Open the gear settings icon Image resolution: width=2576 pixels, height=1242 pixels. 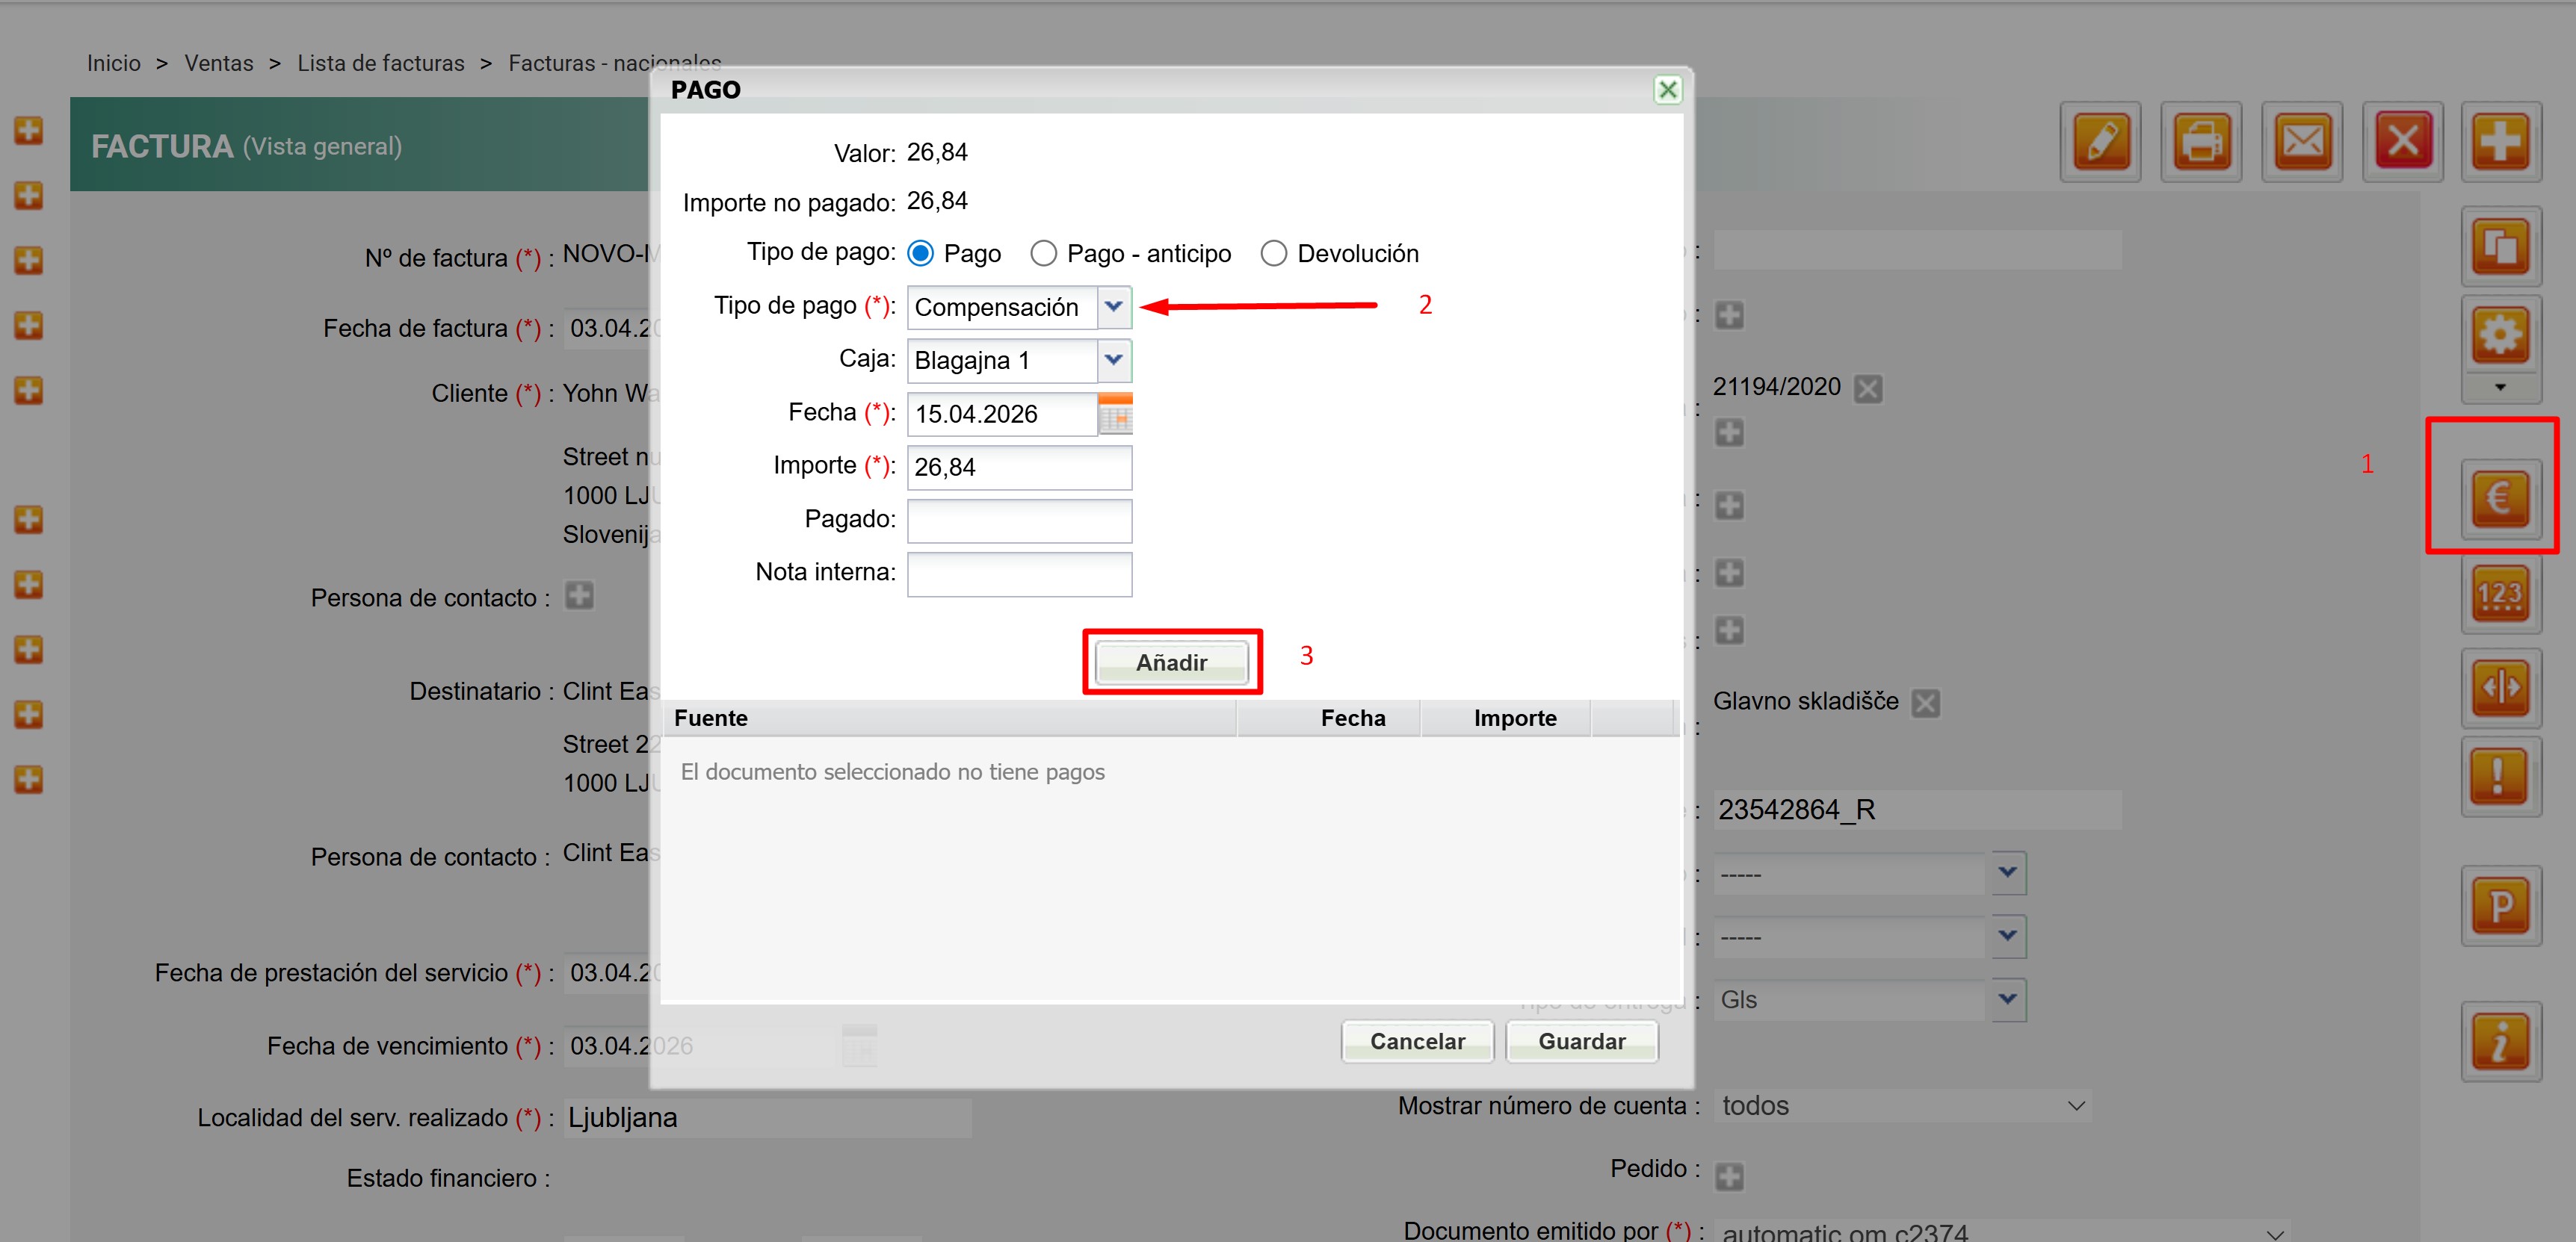tap(2500, 335)
